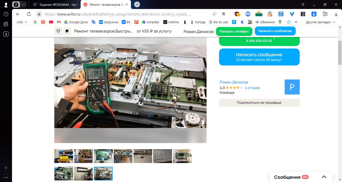Expand the USA bookmarks folder
Screen dimensions: 342x182
click(22, 22)
